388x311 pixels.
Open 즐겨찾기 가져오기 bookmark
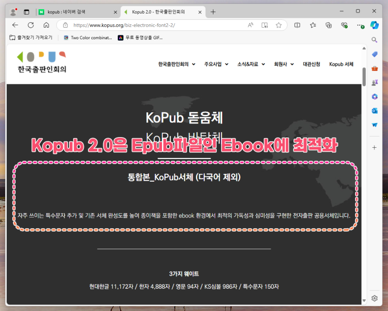(31, 38)
